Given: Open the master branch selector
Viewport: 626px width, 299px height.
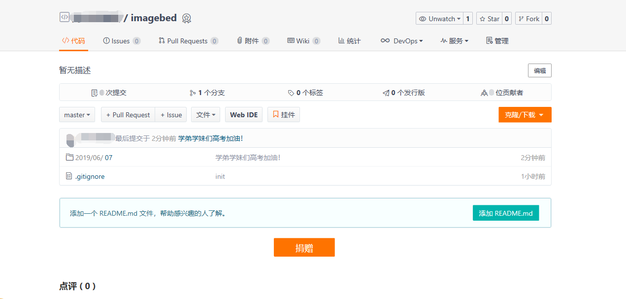Looking at the screenshot, I should (77, 114).
